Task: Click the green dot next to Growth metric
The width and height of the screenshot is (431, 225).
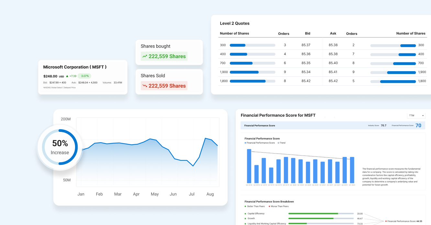Action: click(x=245, y=219)
